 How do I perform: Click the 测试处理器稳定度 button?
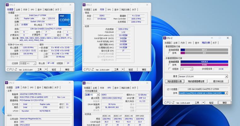(196, 81)
